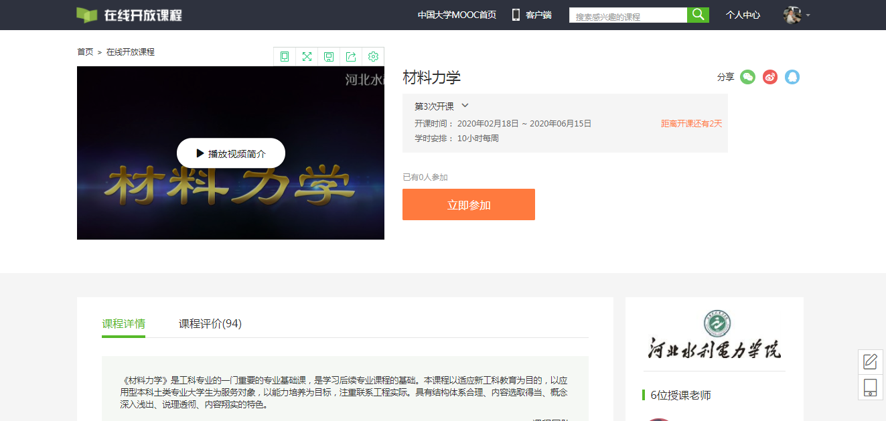
Task: Click the mobile device icon at right edge
Action: click(x=870, y=388)
